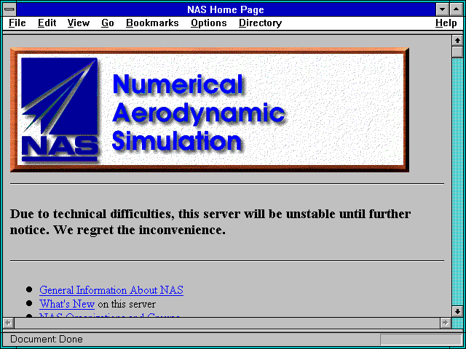Open the Options menu
The height and width of the screenshot is (349, 466).
209,23
